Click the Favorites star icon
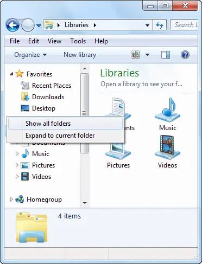Image resolution: width=202 pixels, height=264 pixels. 20,74
